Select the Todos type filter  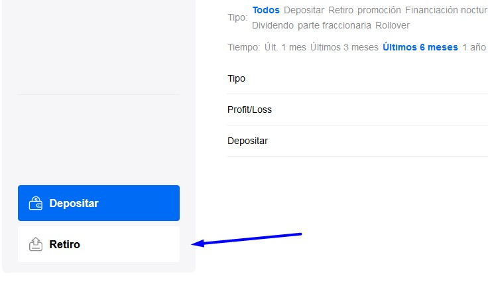pos(266,10)
